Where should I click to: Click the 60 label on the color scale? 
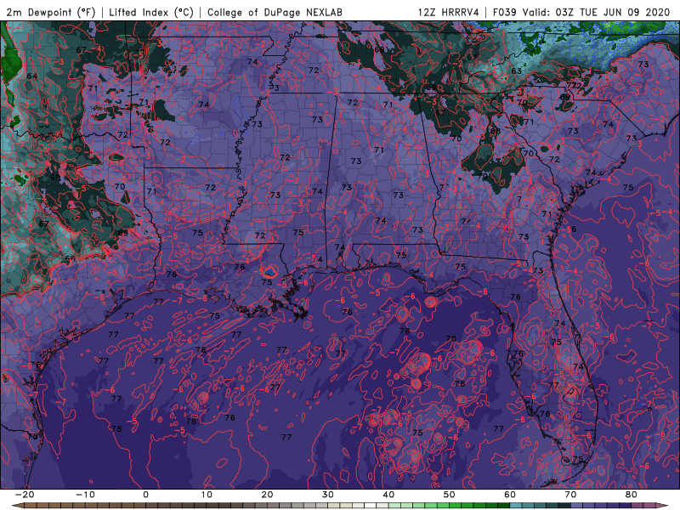click(x=510, y=495)
